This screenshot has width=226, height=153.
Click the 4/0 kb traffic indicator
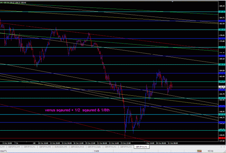click(x=210, y=151)
